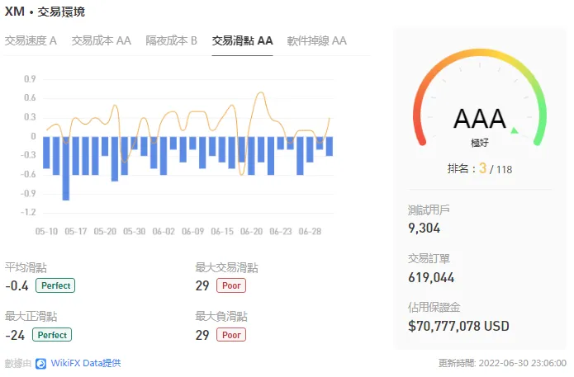
Task: Click the 06-02 date axis label
Action: (x=164, y=232)
